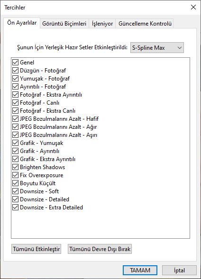Switch to Görüntü Biçimleri tab
This screenshot has height=279, width=201.
[x=64, y=24]
